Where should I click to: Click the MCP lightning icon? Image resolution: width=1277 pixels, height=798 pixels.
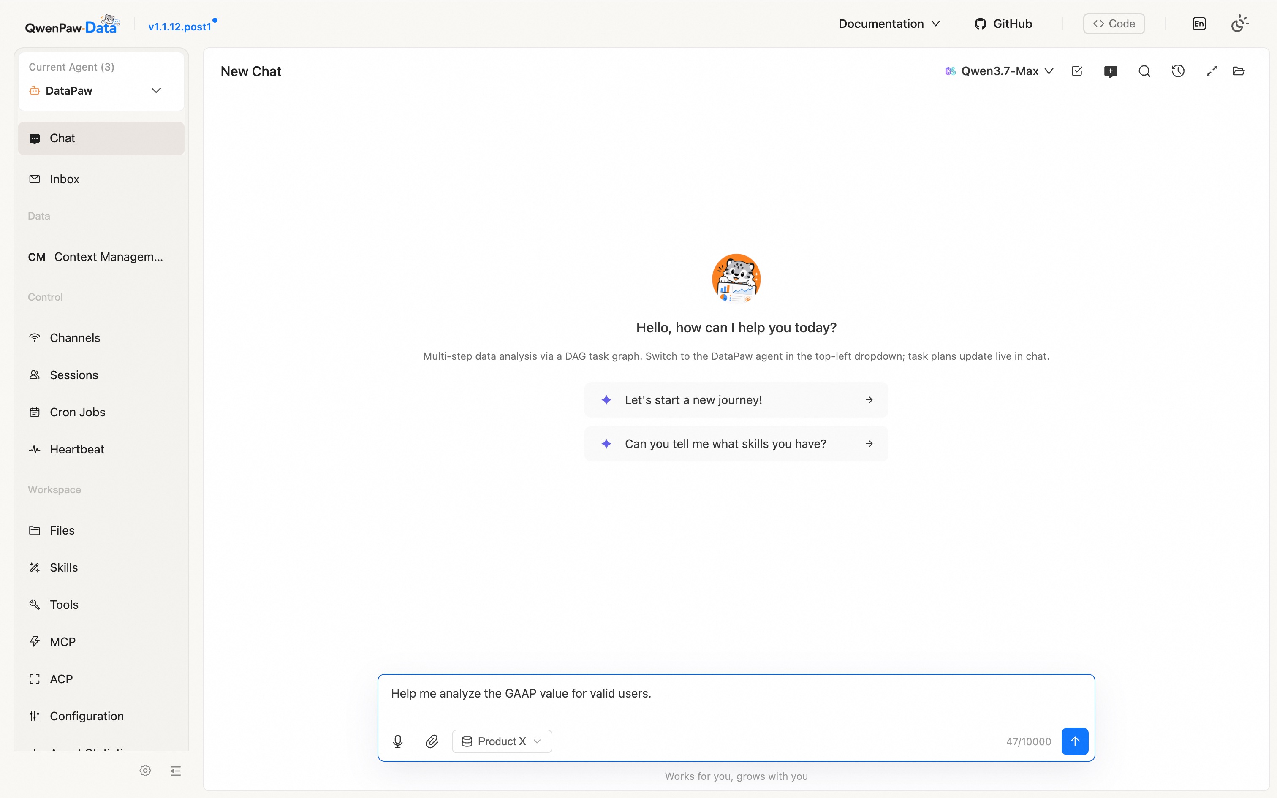pyautogui.click(x=35, y=642)
